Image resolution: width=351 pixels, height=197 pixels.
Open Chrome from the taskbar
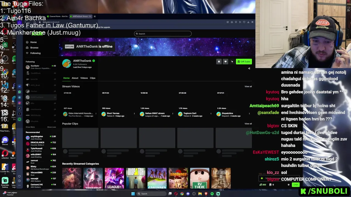pyautogui.click(x=182, y=194)
